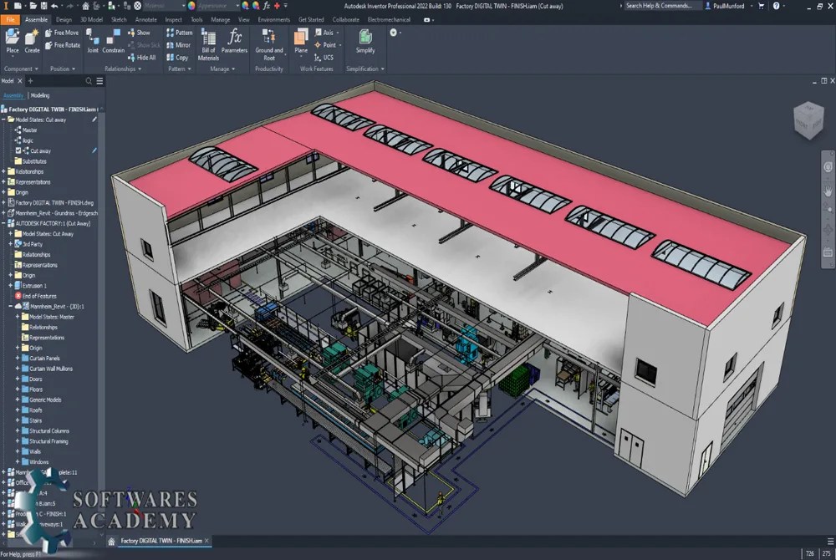This screenshot has height=560, width=836.
Task: Toggle the Cut away model state checkbox
Action: pyautogui.click(x=18, y=150)
